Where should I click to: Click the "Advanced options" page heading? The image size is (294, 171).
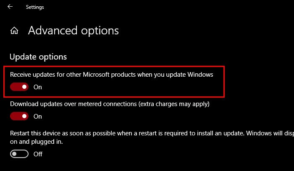click(x=73, y=31)
